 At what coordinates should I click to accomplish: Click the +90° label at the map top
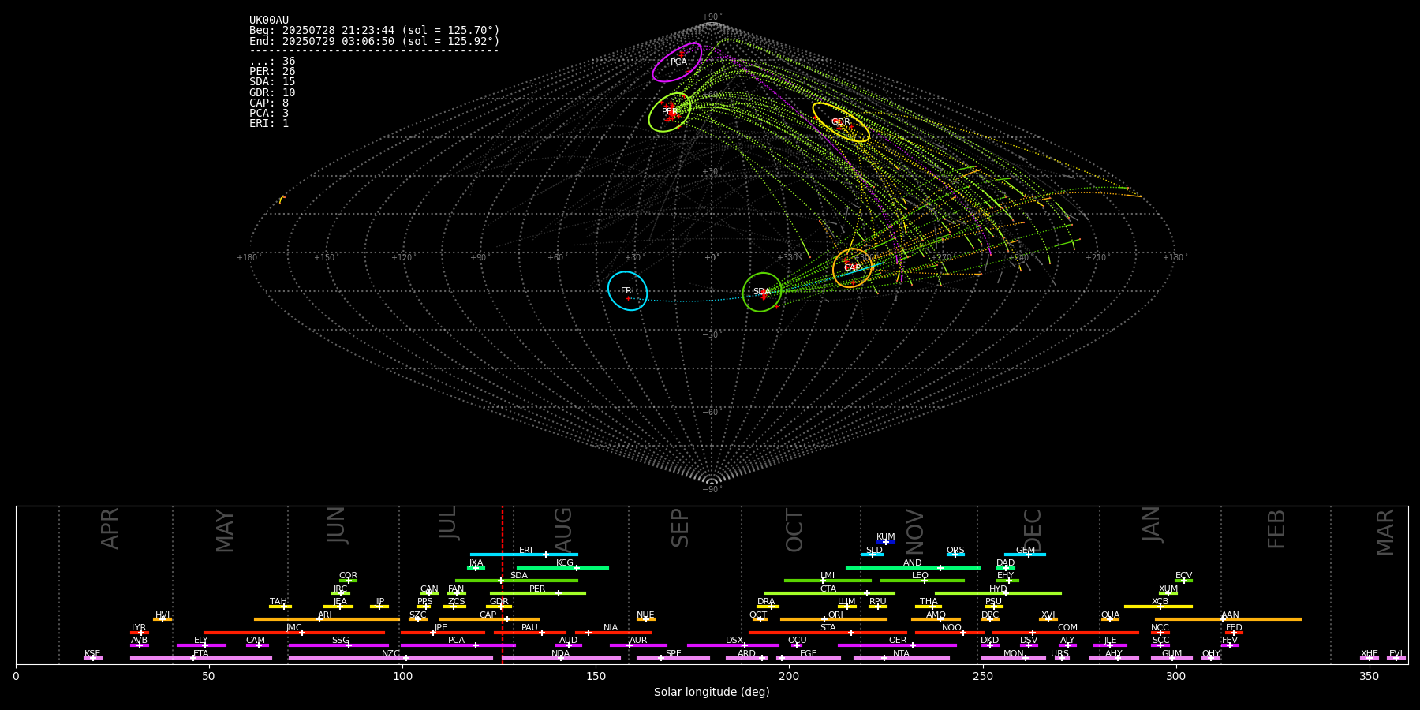tap(712, 17)
